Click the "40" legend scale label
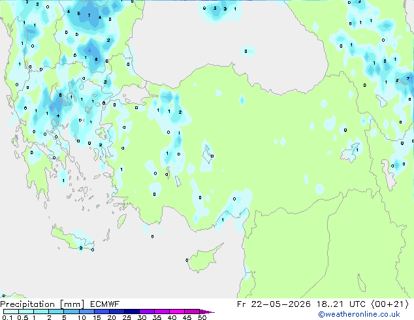Viewport: 414px width, 320px height. tap(172, 317)
